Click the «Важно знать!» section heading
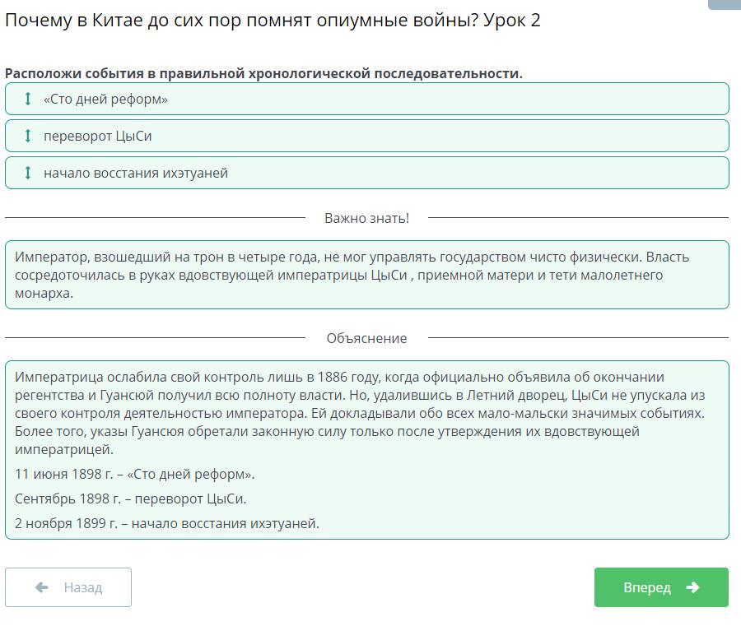 coord(366,218)
